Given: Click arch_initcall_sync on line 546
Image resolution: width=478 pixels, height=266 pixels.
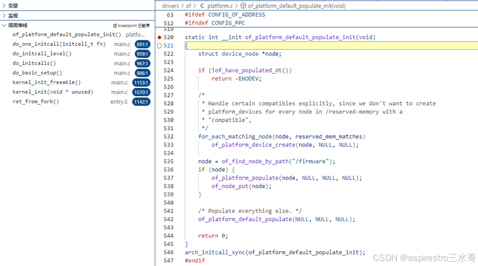Looking at the screenshot, I should [x=215, y=252].
